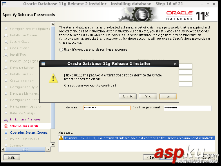Click the Help button
The height and width of the screenshot is (166, 221).
[11, 157]
